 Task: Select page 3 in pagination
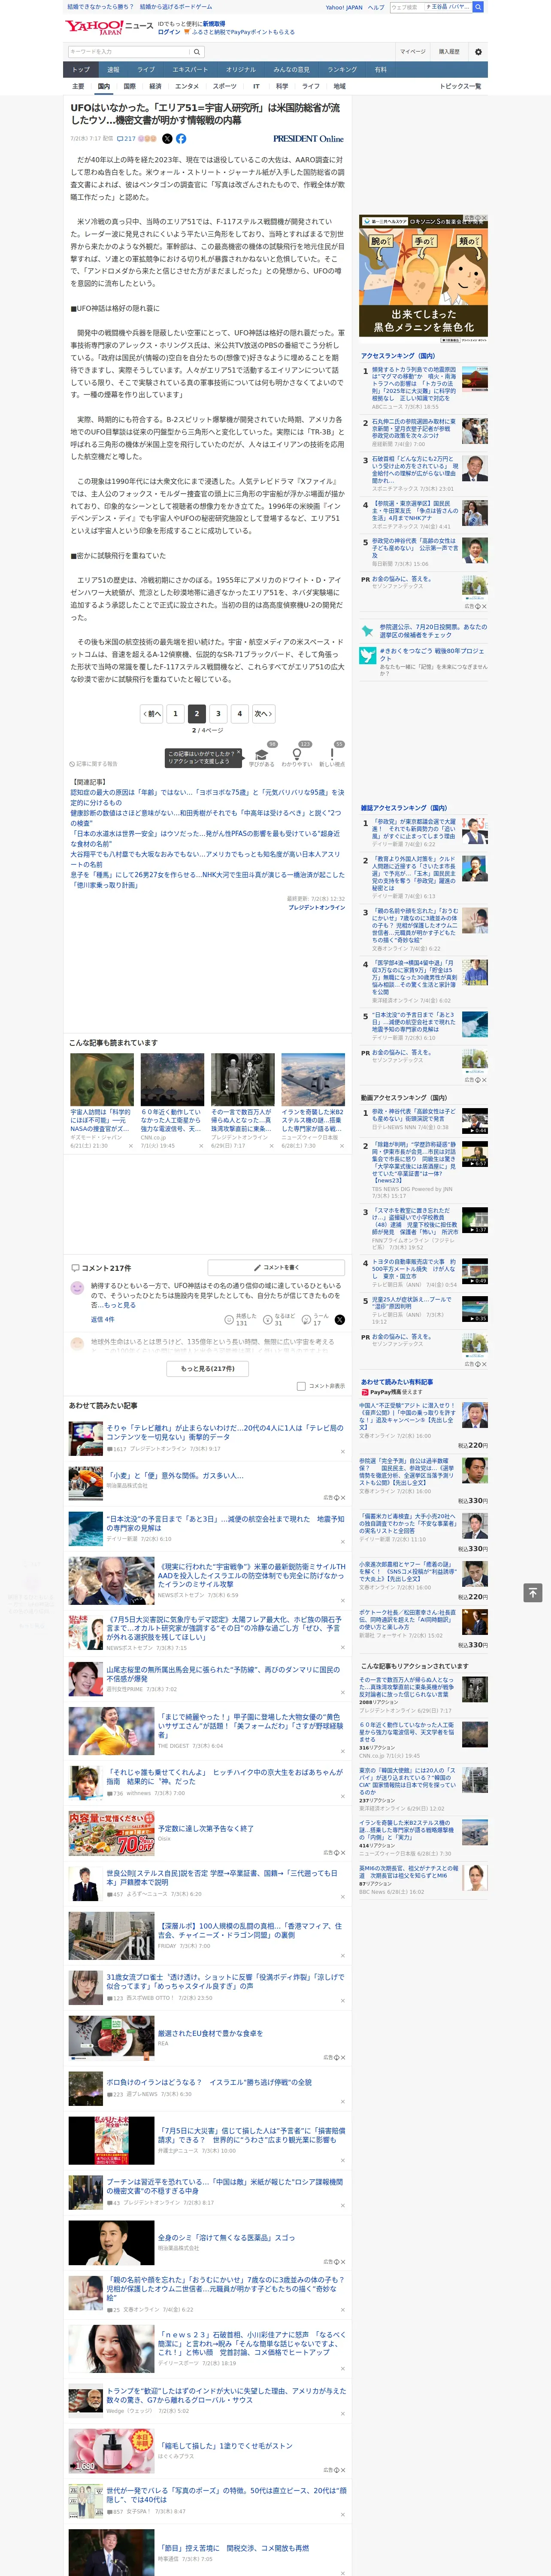[218, 713]
